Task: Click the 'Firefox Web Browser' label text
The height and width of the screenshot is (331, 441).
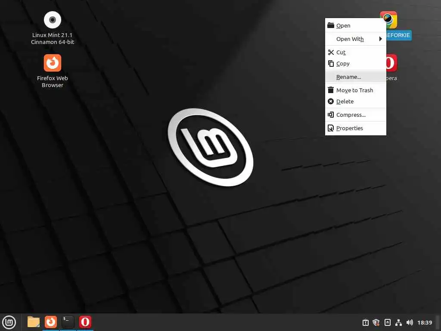Action: [53, 81]
